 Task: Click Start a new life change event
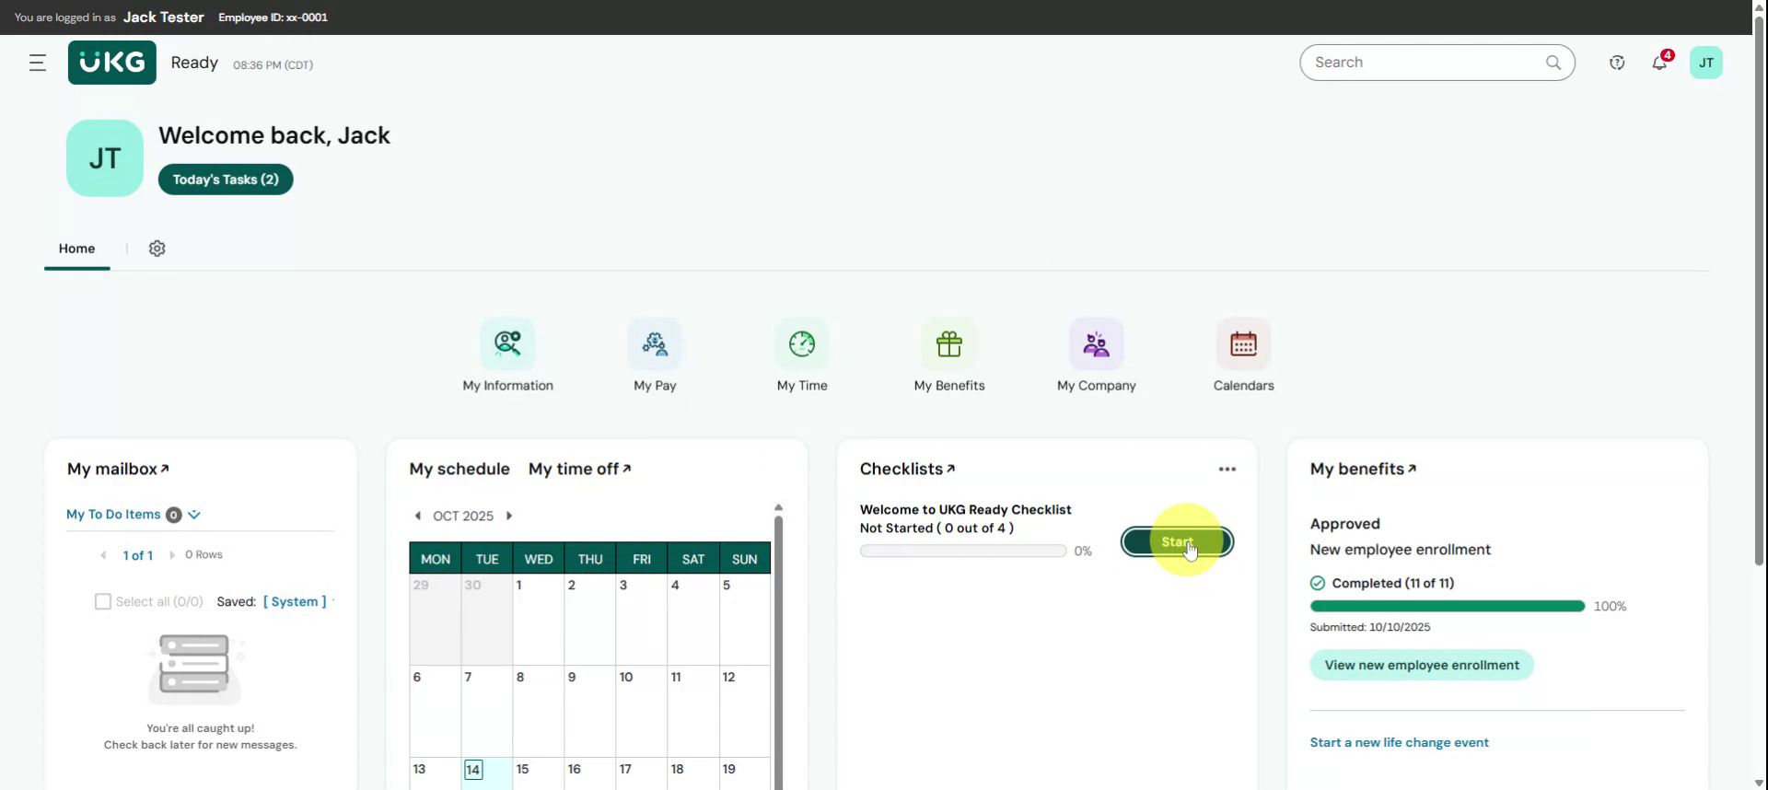(1399, 742)
